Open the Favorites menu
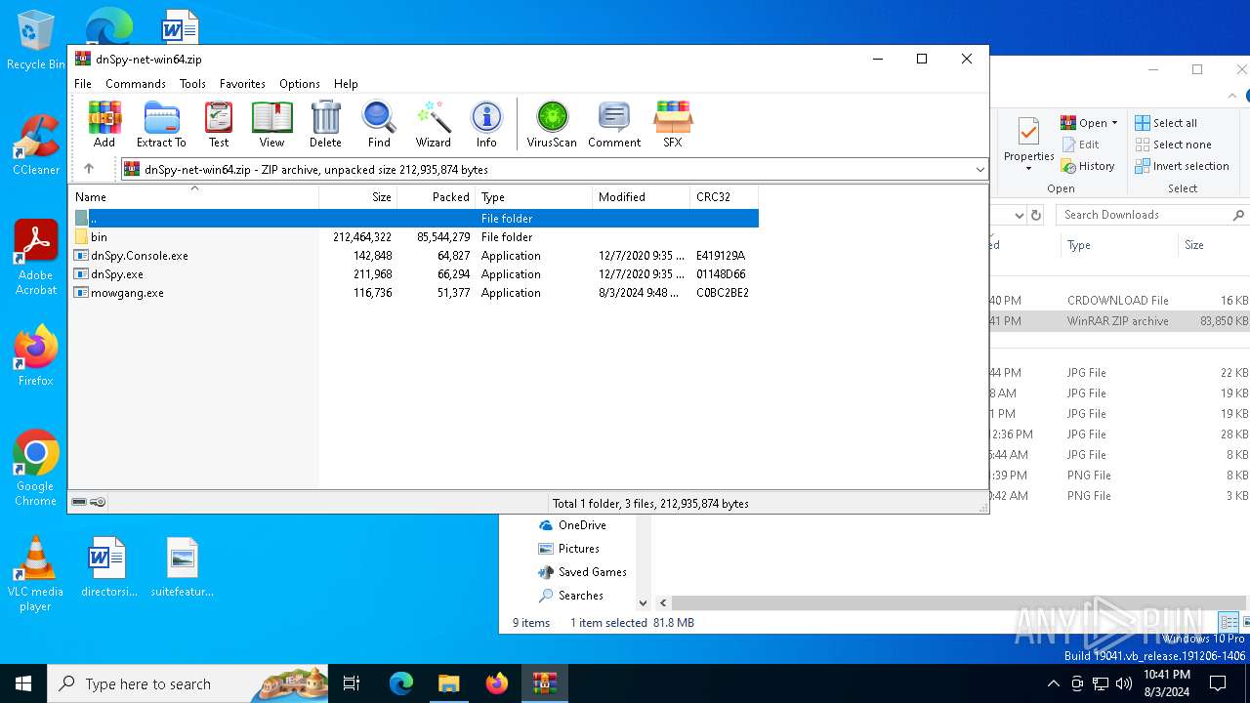This screenshot has height=703, width=1250. click(242, 84)
